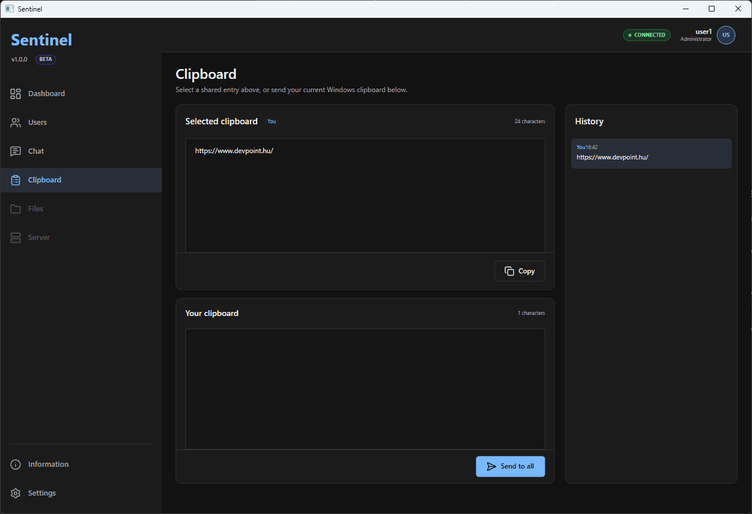Select the Clipboard menu item

point(81,180)
